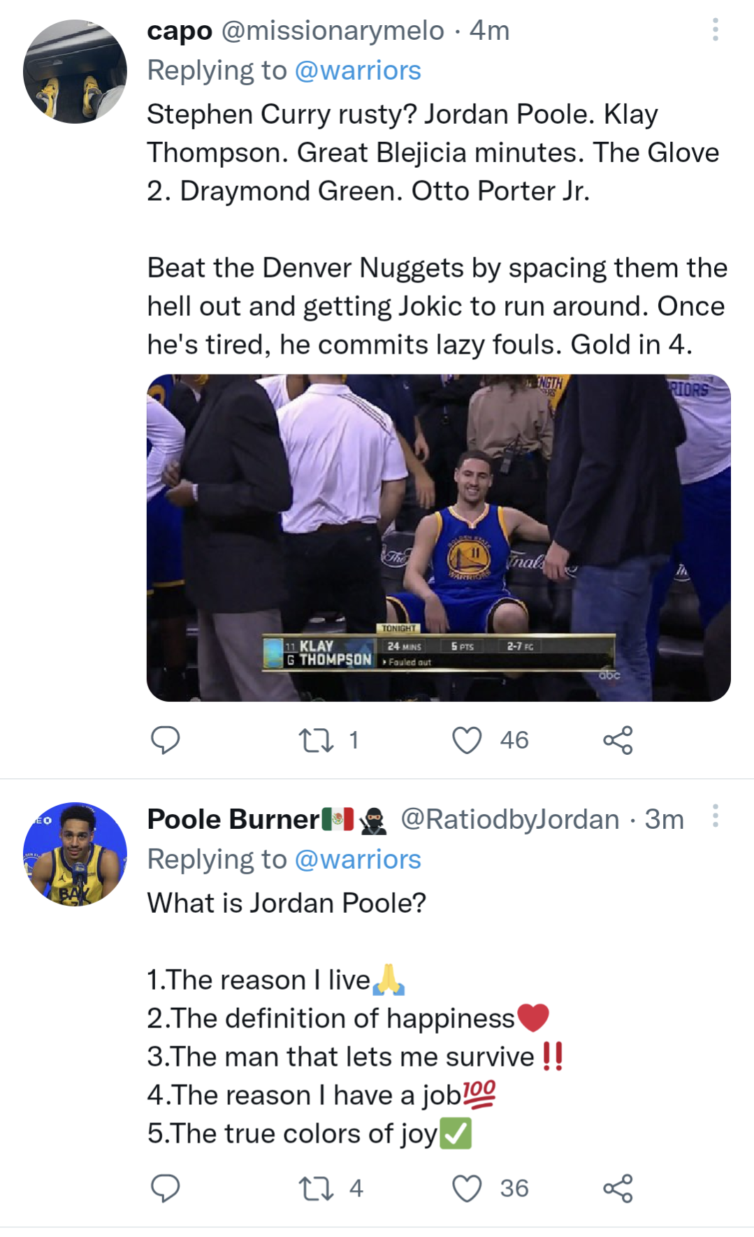Open more options for capo's tweet
Viewport: 754px width, 1237px height.
715,29
